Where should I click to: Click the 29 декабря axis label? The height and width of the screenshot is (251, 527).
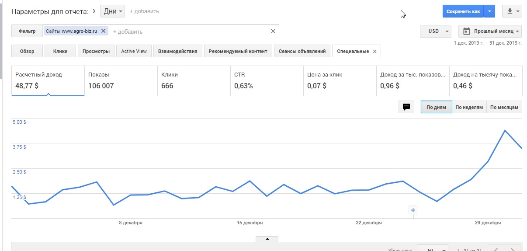488,223
